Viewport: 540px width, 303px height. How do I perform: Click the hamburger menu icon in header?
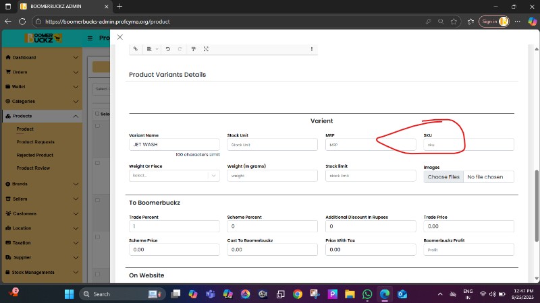[90, 38]
